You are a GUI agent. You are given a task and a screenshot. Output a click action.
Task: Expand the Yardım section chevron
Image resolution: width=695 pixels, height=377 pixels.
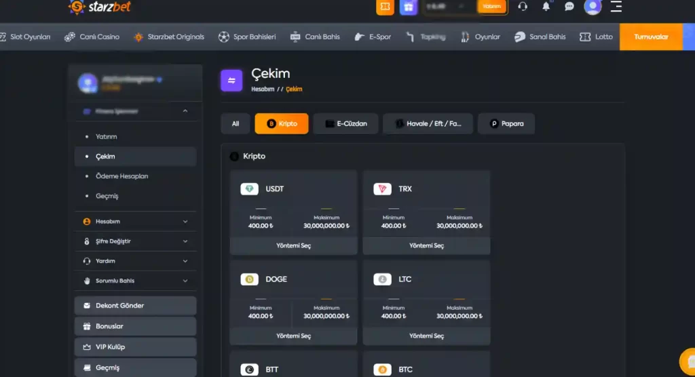pyautogui.click(x=185, y=261)
